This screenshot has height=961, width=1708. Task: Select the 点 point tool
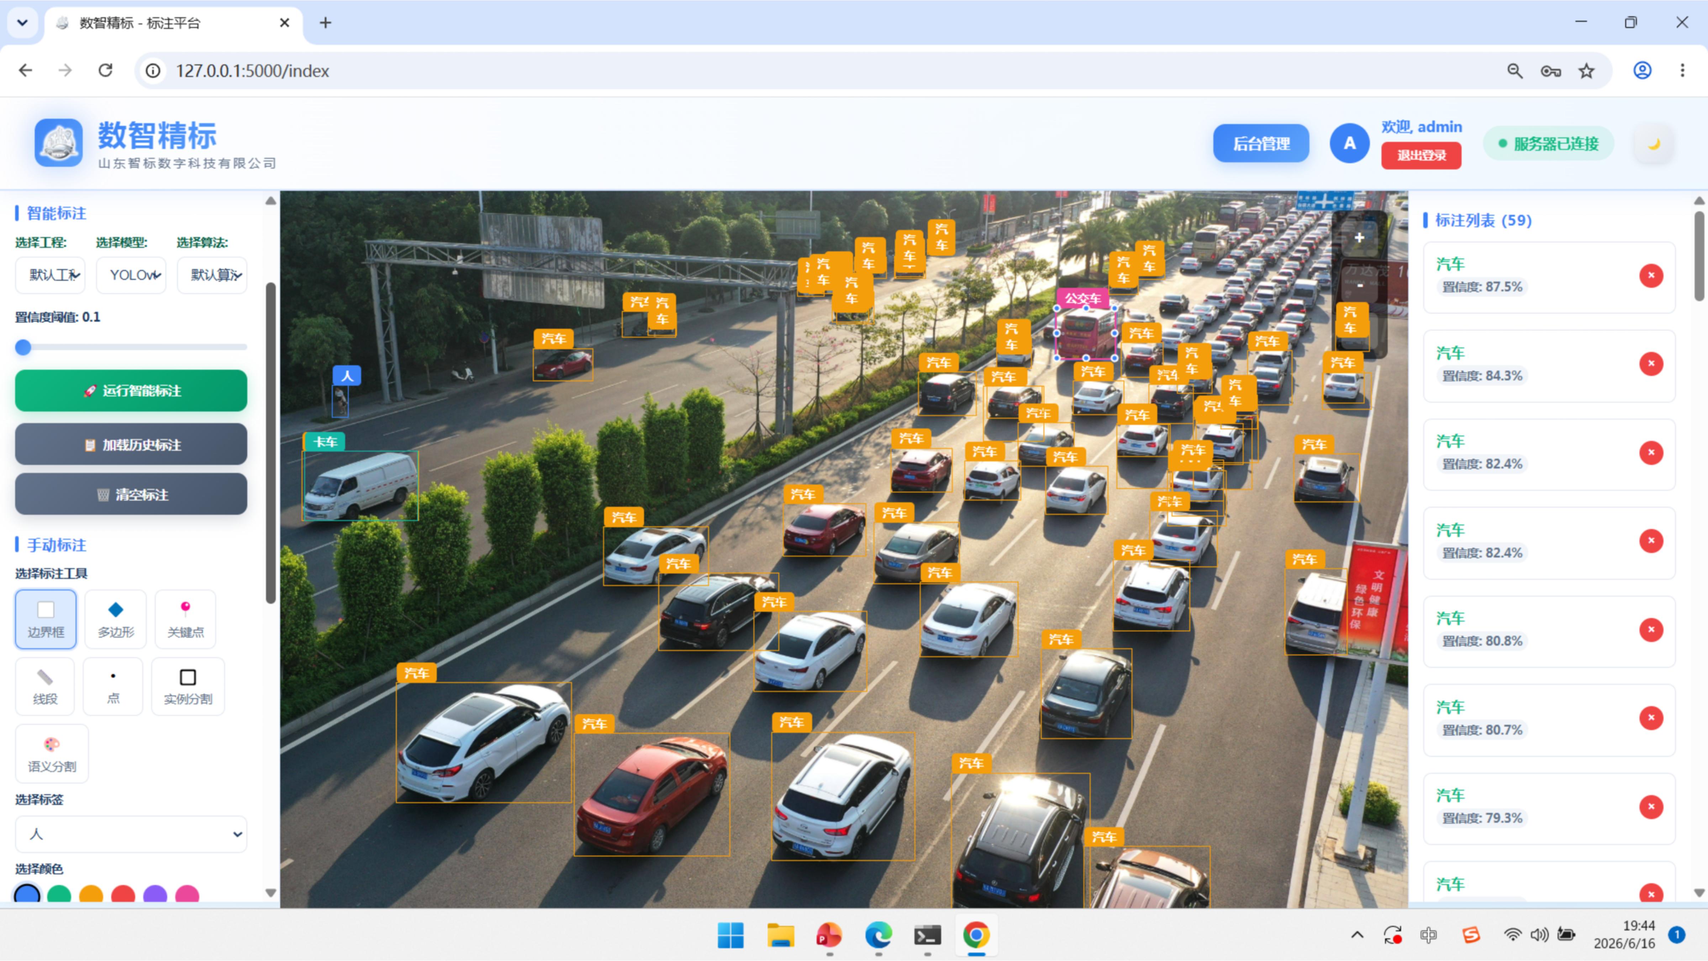(114, 687)
